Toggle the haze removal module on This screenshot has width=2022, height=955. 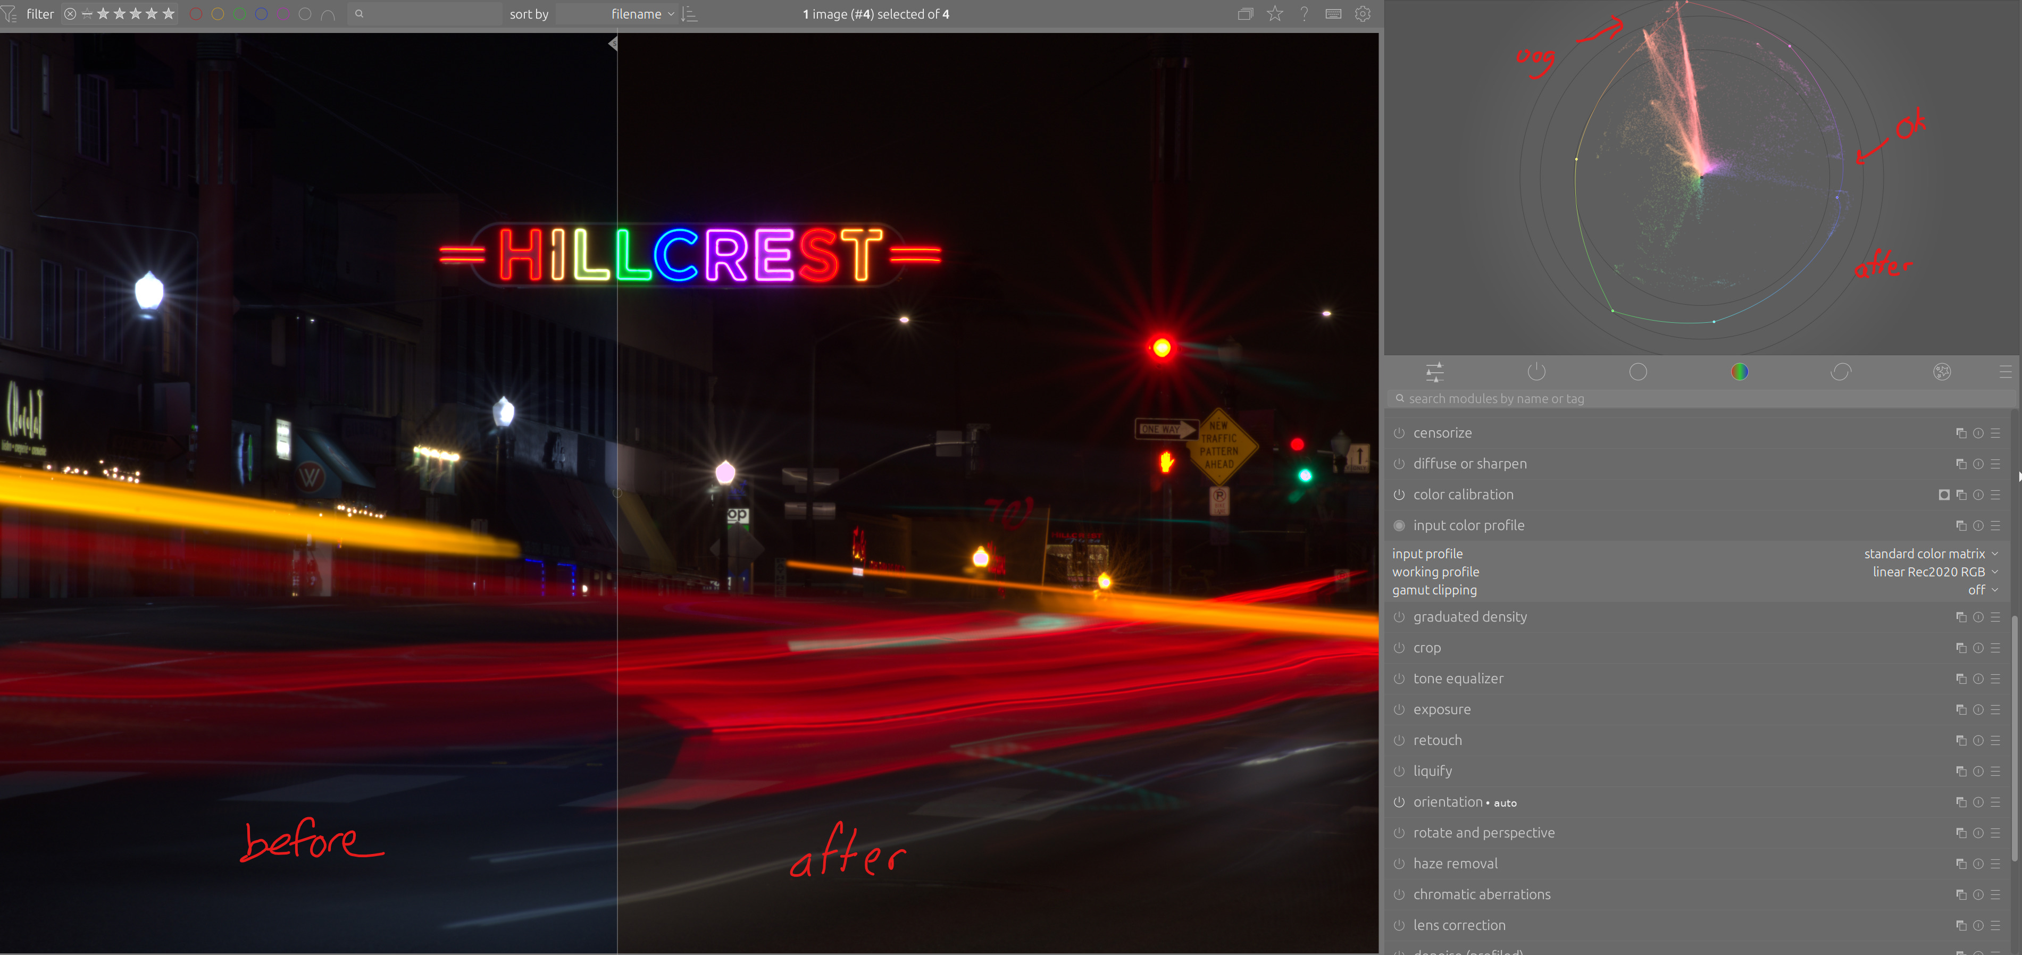point(1399,864)
